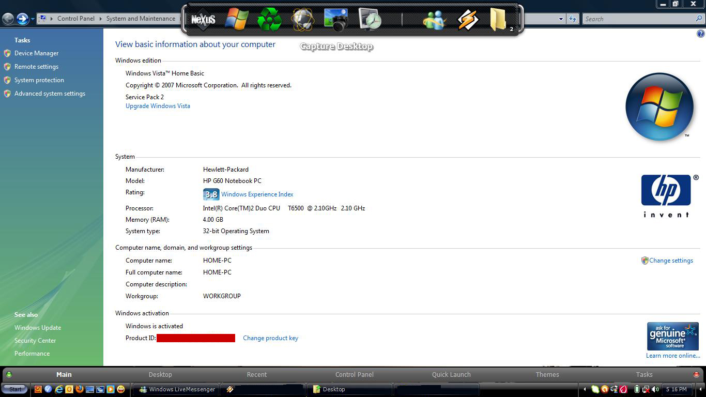The width and height of the screenshot is (706, 397).
Task: Switch to the Main tab
Action: pos(64,375)
